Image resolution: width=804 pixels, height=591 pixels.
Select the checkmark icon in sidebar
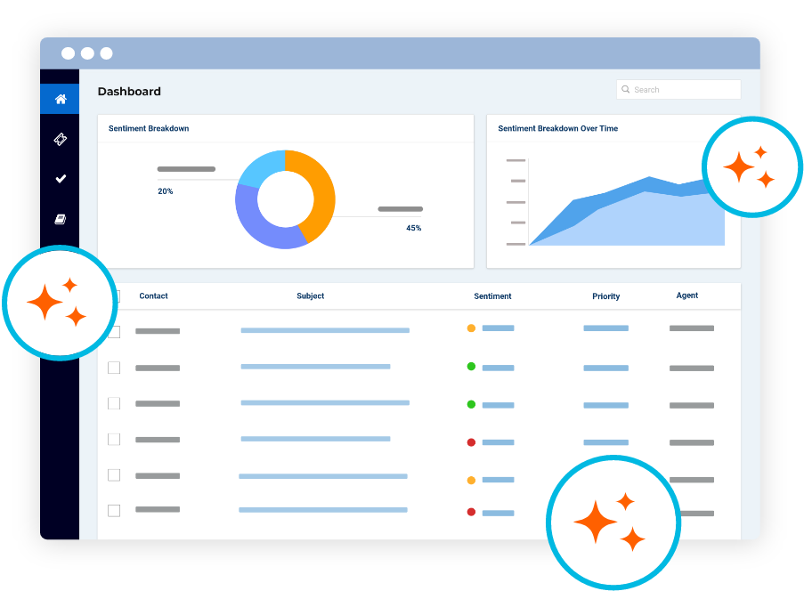(x=61, y=179)
